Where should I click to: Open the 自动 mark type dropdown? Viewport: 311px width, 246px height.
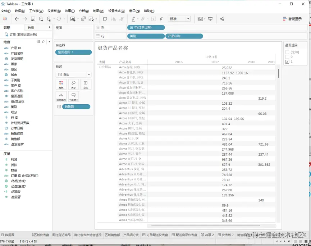click(73, 74)
